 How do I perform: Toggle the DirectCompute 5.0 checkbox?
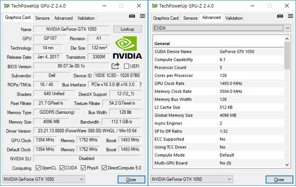104,168
